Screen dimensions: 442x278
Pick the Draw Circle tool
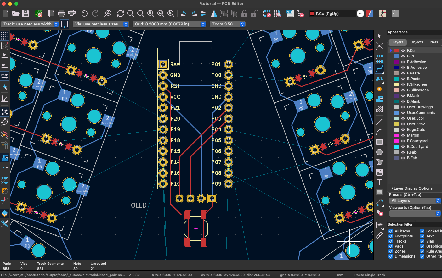(x=380, y=152)
